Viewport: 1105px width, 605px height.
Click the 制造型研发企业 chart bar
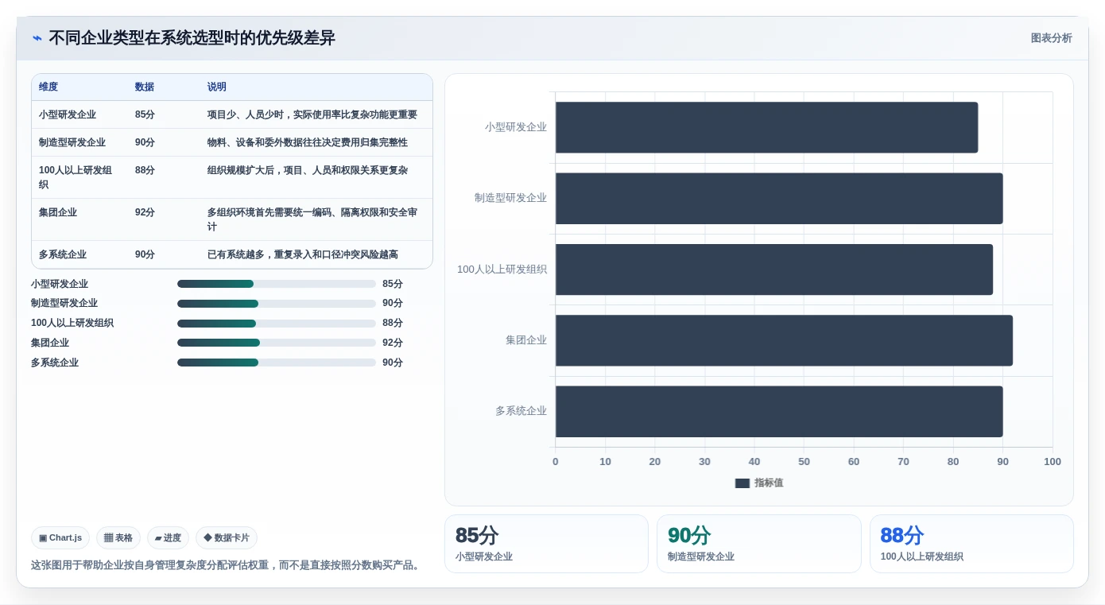click(x=779, y=198)
